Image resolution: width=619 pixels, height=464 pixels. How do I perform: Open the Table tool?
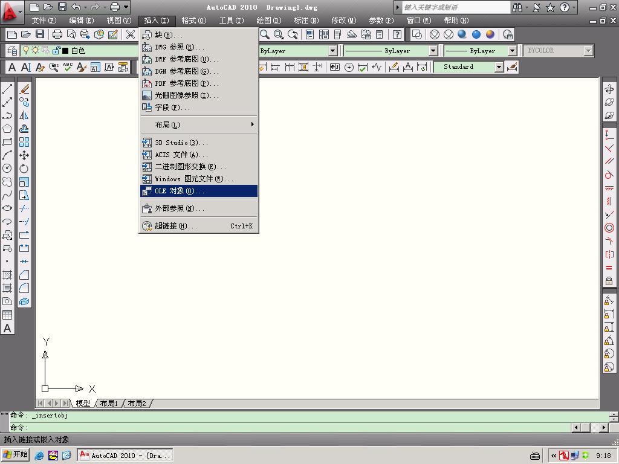point(7,315)
